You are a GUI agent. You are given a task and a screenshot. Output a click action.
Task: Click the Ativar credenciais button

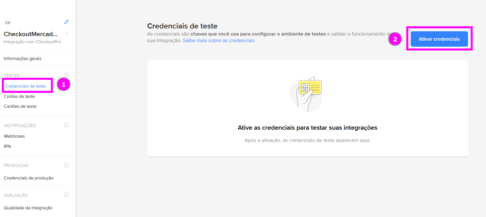439,39
